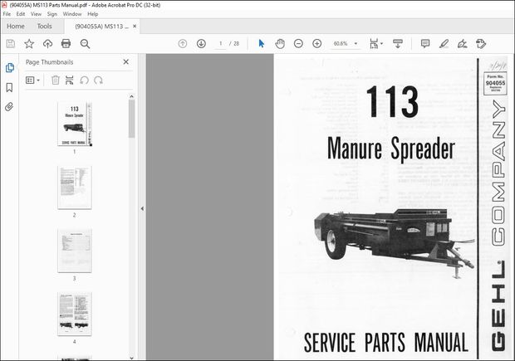The height and width of the screenshot is (361, 515).
Task: Open the Attachments paperclip panel
Action: [x=9, y=107]
